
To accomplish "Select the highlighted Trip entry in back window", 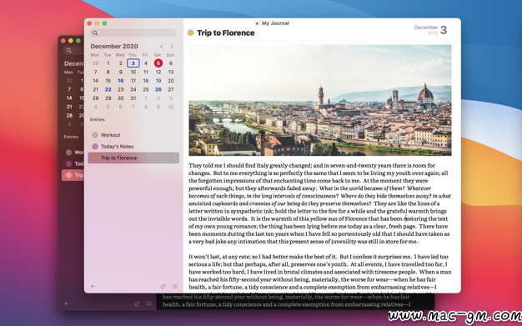I will point(73,175).
